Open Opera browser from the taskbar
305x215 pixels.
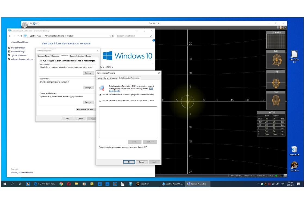(x=69, y=184)
